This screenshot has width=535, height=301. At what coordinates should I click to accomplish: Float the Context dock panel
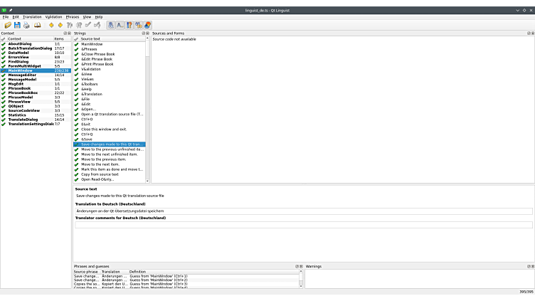(64, 33)
